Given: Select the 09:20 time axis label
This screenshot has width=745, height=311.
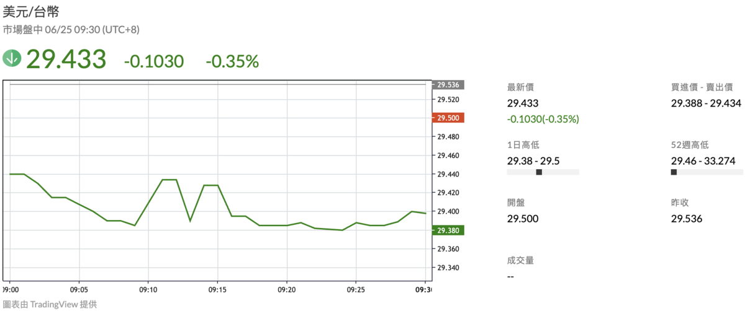Looking at the screenshot, I should click(286, 289).
